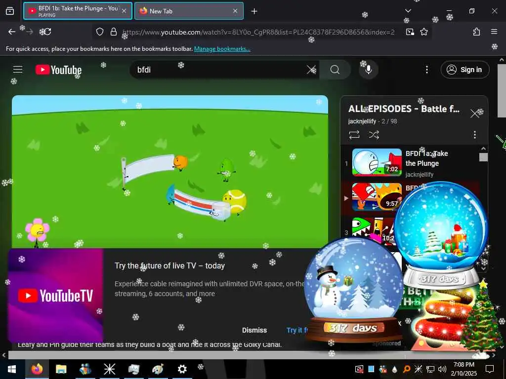
Task: Open tracking protection shield icon
Action: click(x=100, y=32)
